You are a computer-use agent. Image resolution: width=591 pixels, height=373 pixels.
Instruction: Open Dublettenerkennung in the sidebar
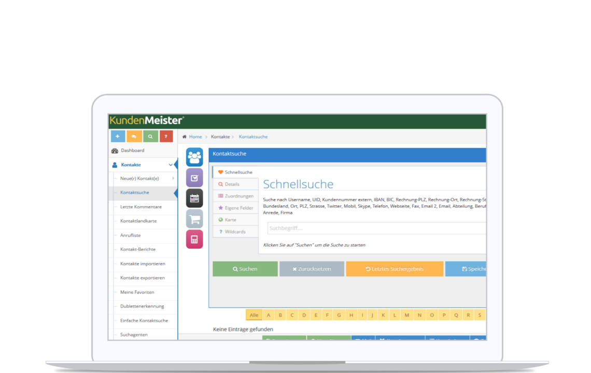(x=143, y=306)
